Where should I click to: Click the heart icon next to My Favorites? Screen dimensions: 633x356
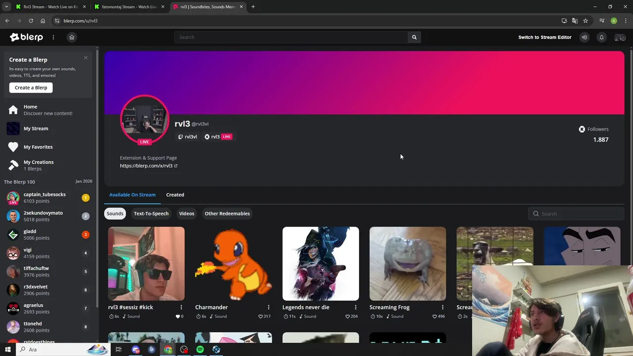pyautogui.click(x=13, y=147)
